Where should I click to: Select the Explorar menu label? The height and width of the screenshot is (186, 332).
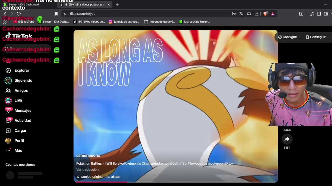[22, 71]
